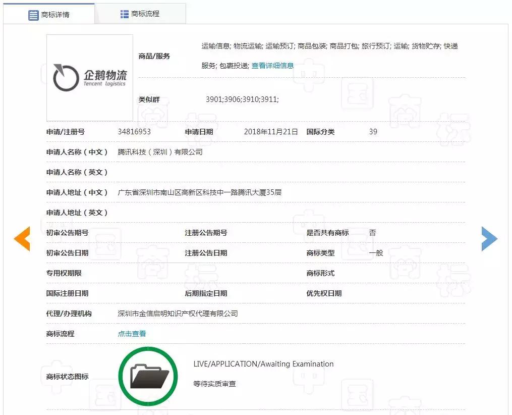This screenshot has width=512, height=415.
Task: Click the green folder trademark status icon
Action: pos(148,376)
